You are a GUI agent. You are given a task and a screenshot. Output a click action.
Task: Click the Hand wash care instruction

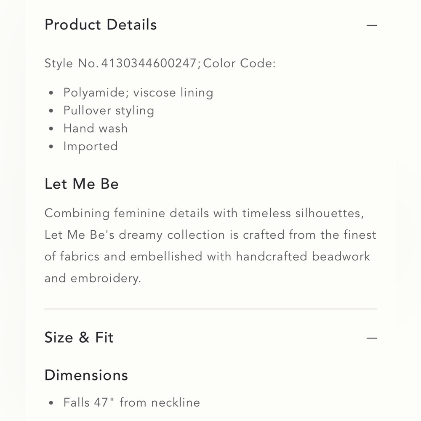(x=95, y=128)
